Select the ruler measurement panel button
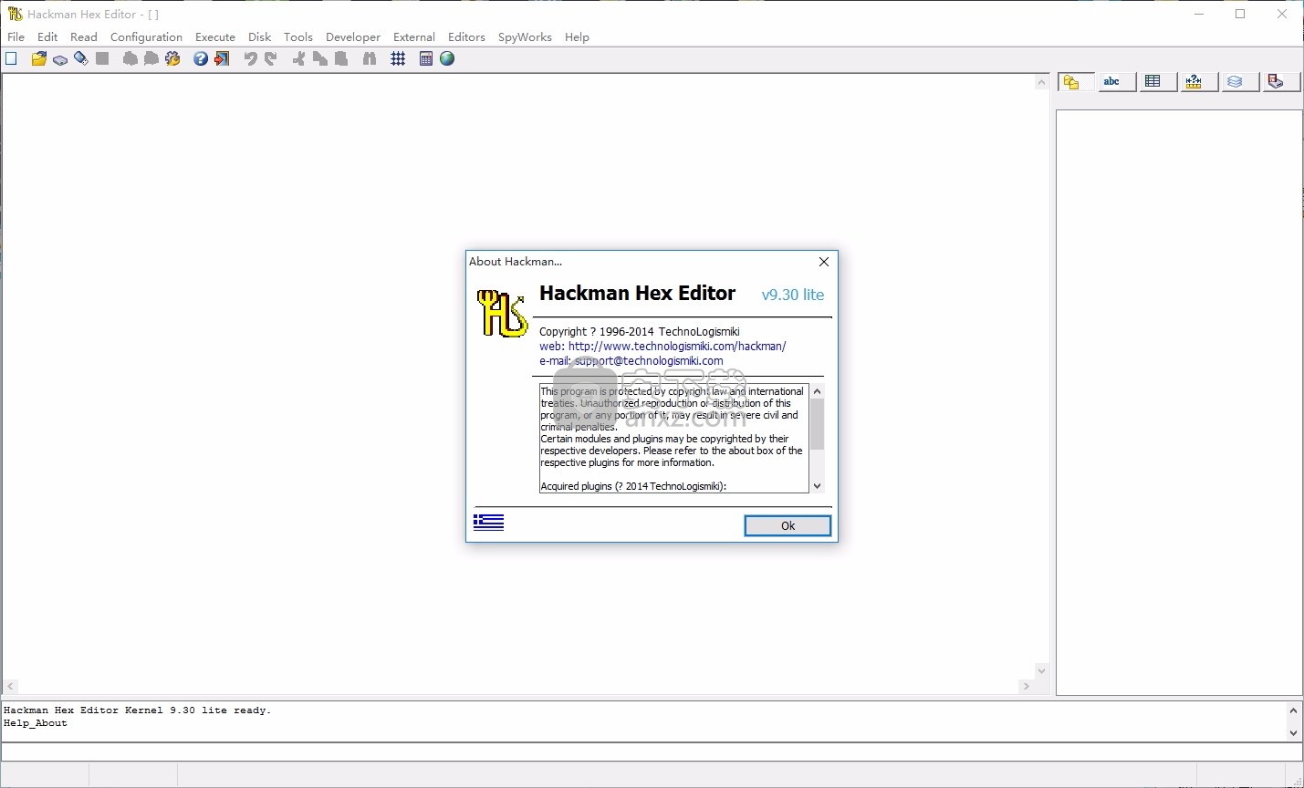Image resolution: width=1304 pixels, height=788 pixels. [x=1199, y=82]
